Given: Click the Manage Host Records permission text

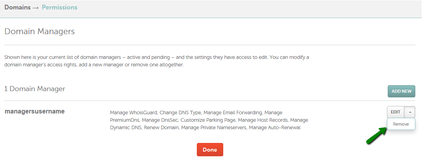Looking at the screenshot, I should 263,120.
